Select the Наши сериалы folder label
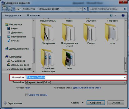Screen dimensions: 129x109 coord(48,21)
